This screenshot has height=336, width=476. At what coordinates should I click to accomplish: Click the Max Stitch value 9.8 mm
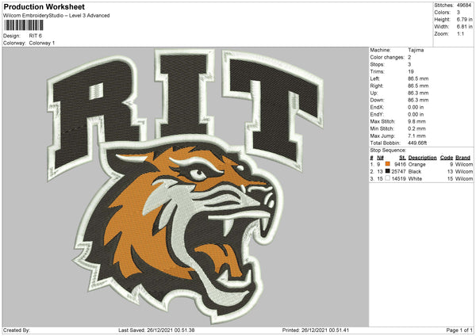click(416, 121)
